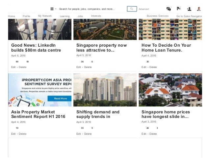Click the add connections icon
210x162 pixels.
pos(189,9)
